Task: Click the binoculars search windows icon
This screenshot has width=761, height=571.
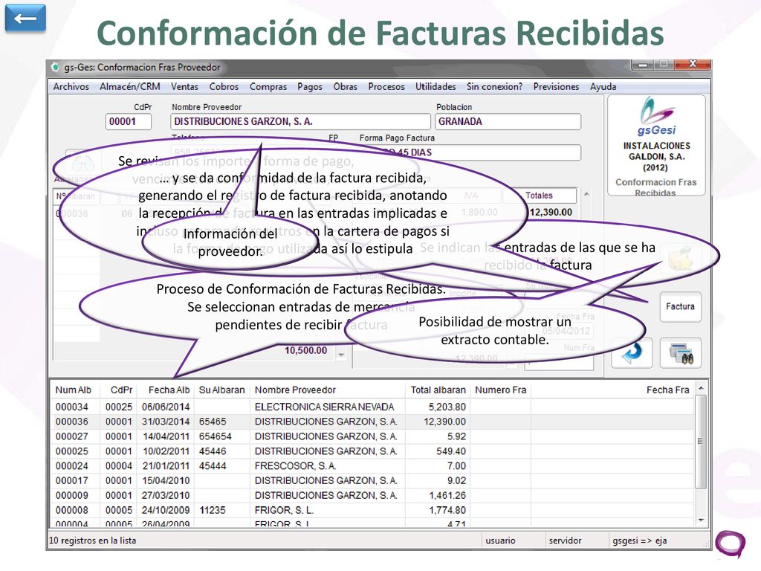Action: (681, 353)
